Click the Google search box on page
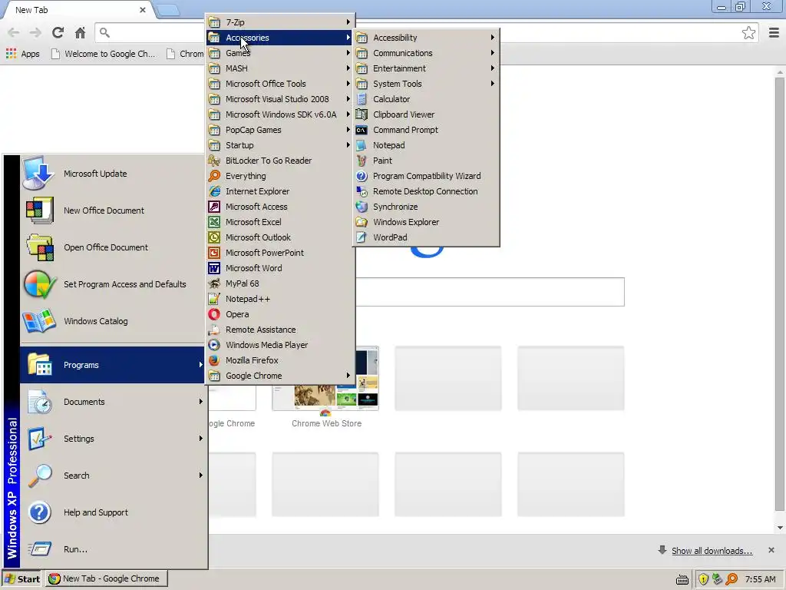786x590 pixels. coord(490,292)
